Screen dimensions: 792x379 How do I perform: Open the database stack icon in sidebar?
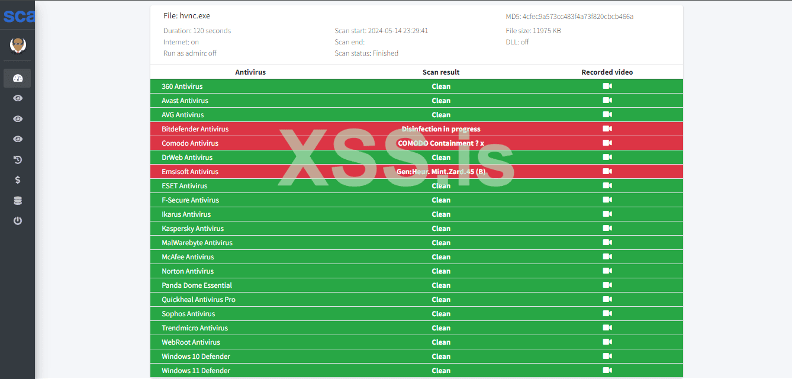click(18, 201)
